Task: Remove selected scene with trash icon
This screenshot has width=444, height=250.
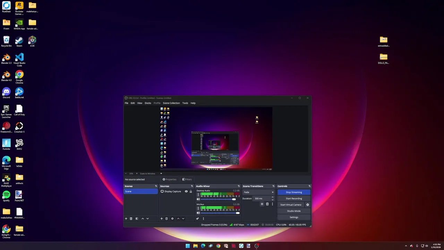Action: coord(131,219)
